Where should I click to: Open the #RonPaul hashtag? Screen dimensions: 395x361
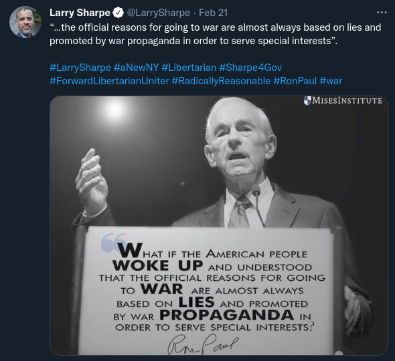tap(295, 81)
